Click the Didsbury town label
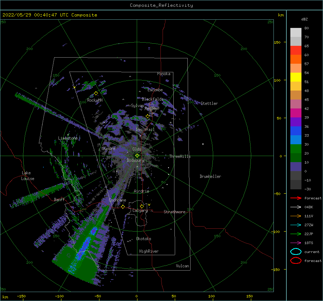 pos(135,160)
